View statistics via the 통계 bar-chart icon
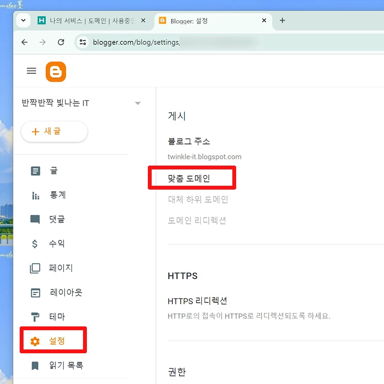Image resolution: width=384 pixels, height=384 pixels. (x=35, y=195)
